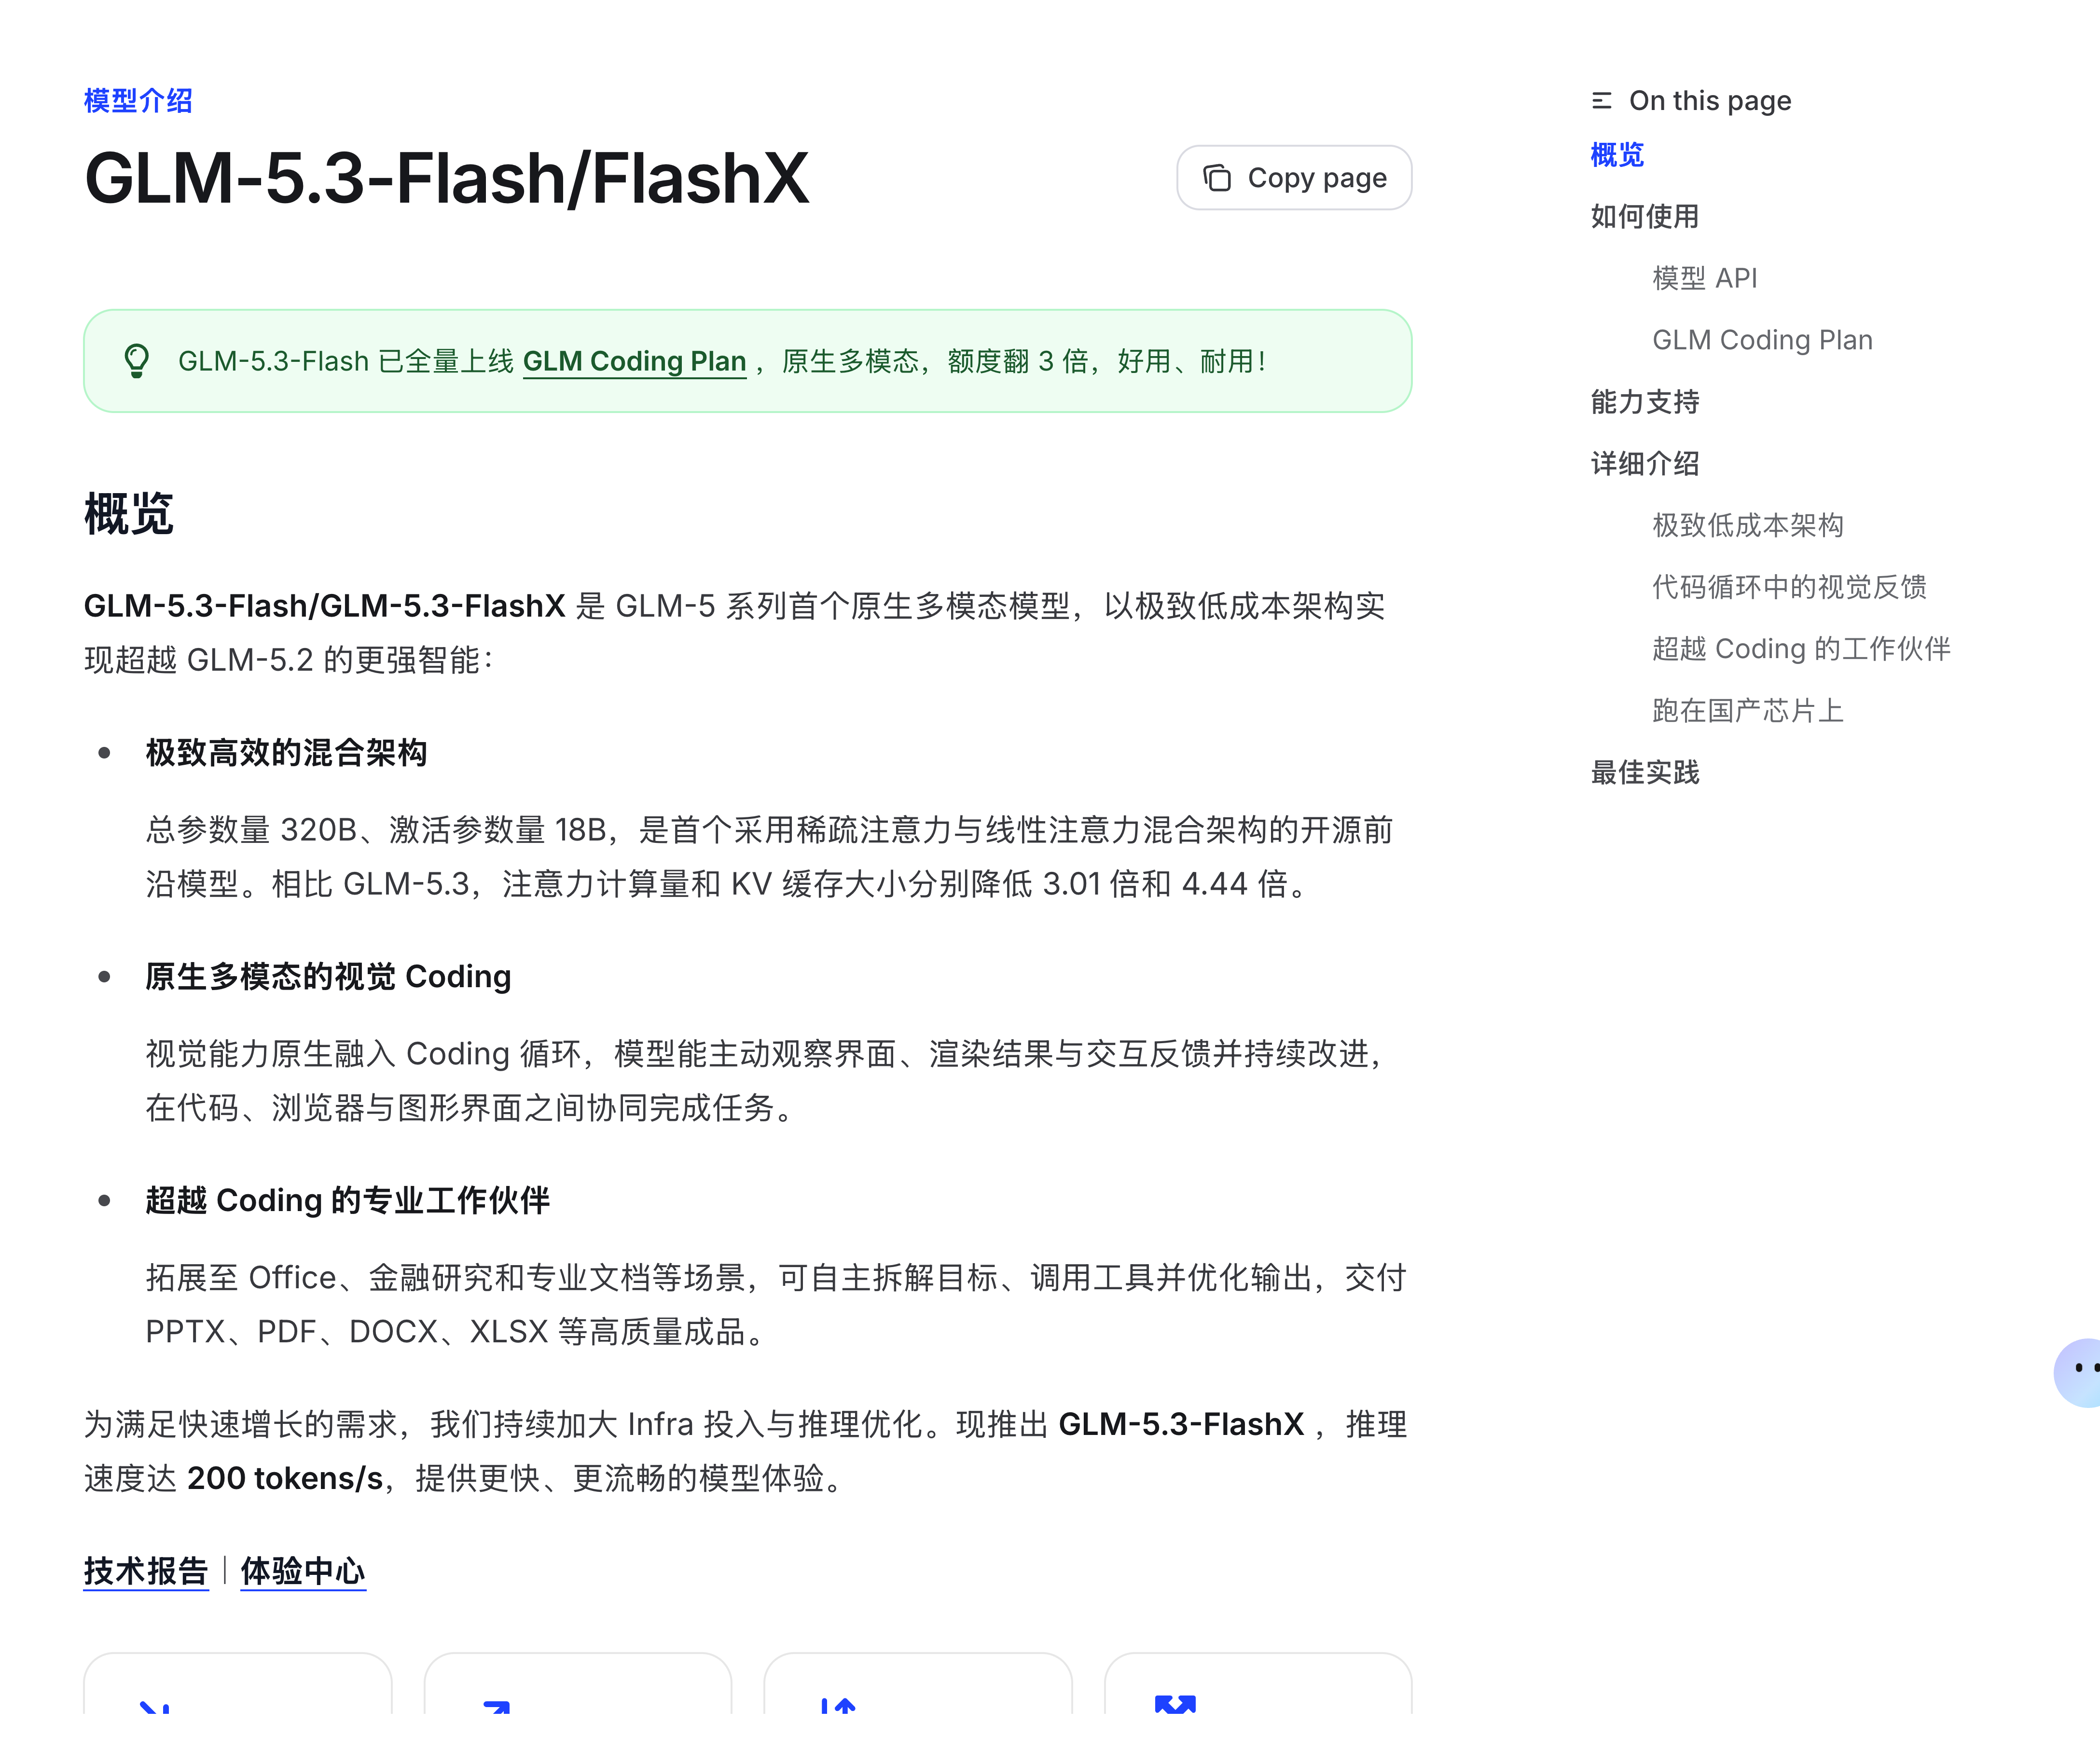Jump to 概览 in page outline
This screenshot has height=1737, width=2100.
(1617, 155)
